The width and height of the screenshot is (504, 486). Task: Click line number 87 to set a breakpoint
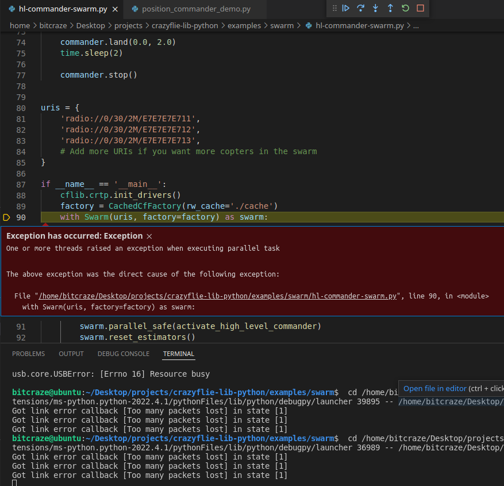21,184
